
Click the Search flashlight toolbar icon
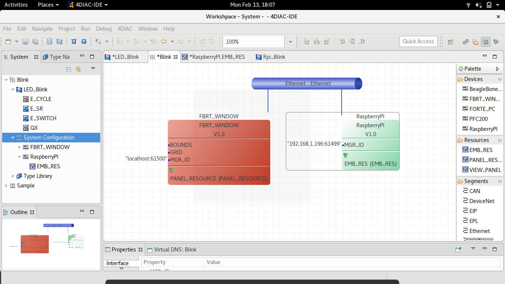pos(98,42)
